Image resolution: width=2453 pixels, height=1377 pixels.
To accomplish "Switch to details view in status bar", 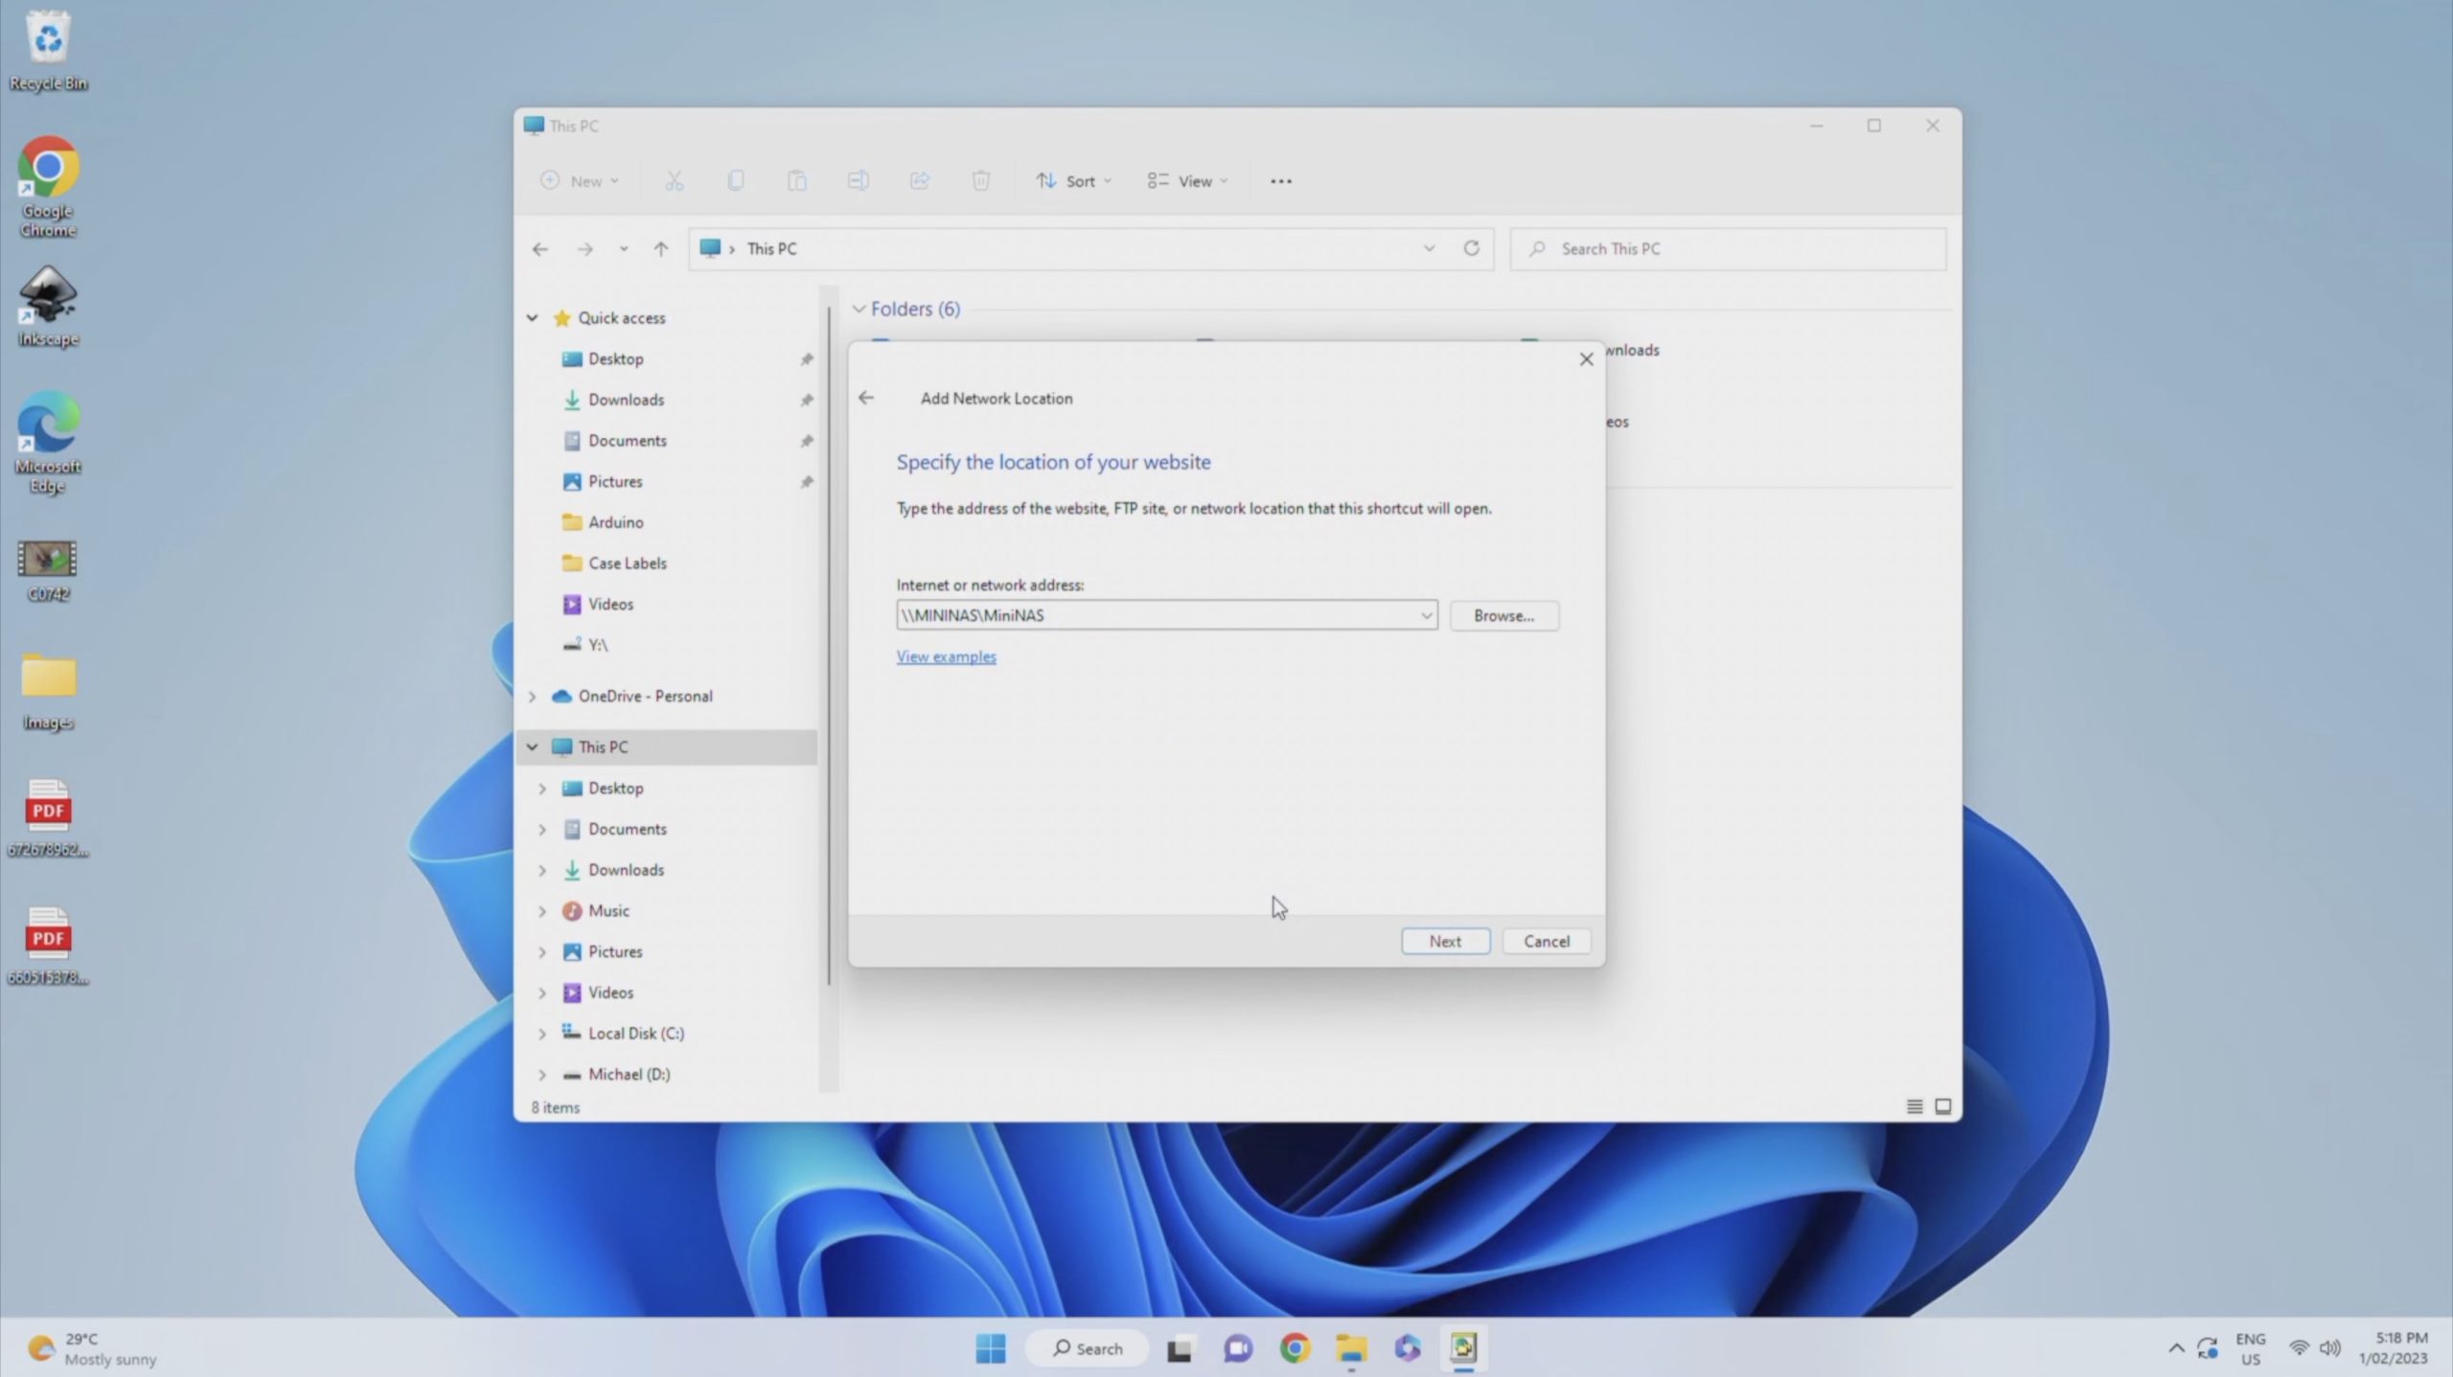I will [1914, 1107].
